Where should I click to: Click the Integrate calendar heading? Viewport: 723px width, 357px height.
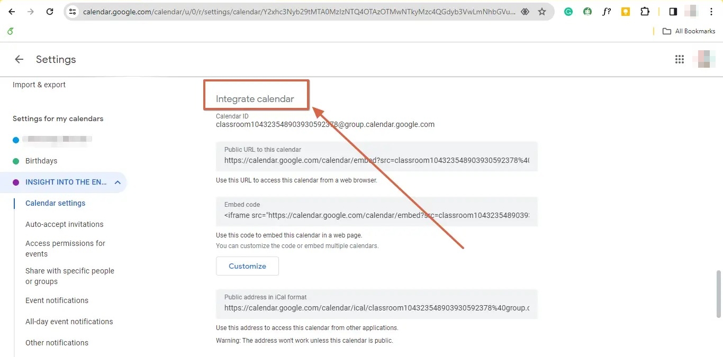point(255,99)
